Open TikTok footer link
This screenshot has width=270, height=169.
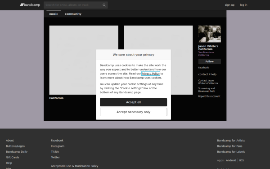(55, 152)
